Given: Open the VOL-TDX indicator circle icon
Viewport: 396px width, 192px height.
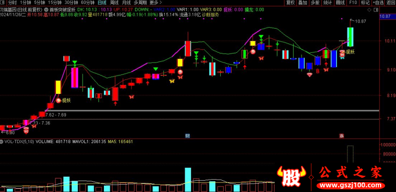Looking at the screenshot, I should click(x=2, y=142).
